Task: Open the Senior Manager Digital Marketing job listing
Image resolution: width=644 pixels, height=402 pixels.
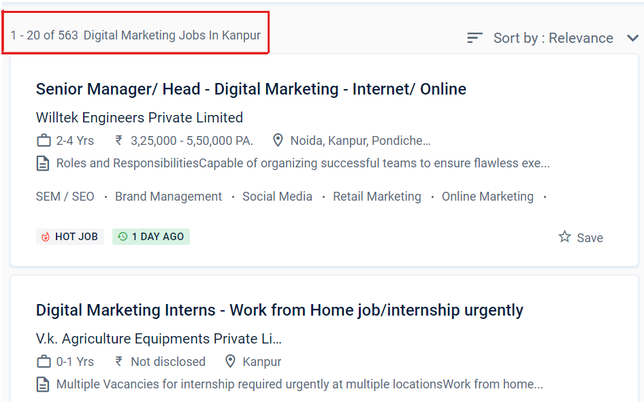Action: coord(251,88)
